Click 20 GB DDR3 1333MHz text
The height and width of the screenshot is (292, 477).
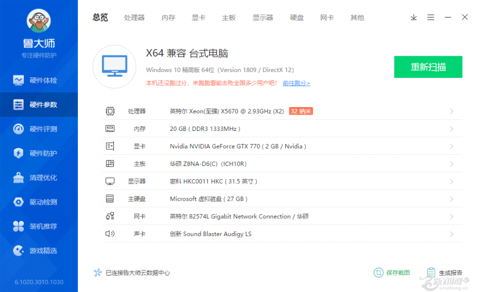[205, 129]
